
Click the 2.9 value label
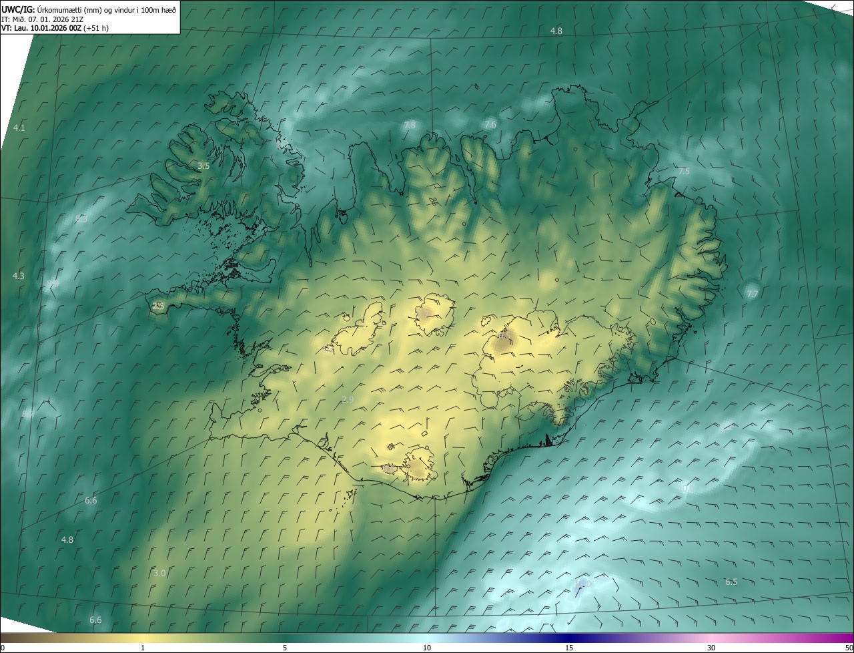[x=348, y=400]
